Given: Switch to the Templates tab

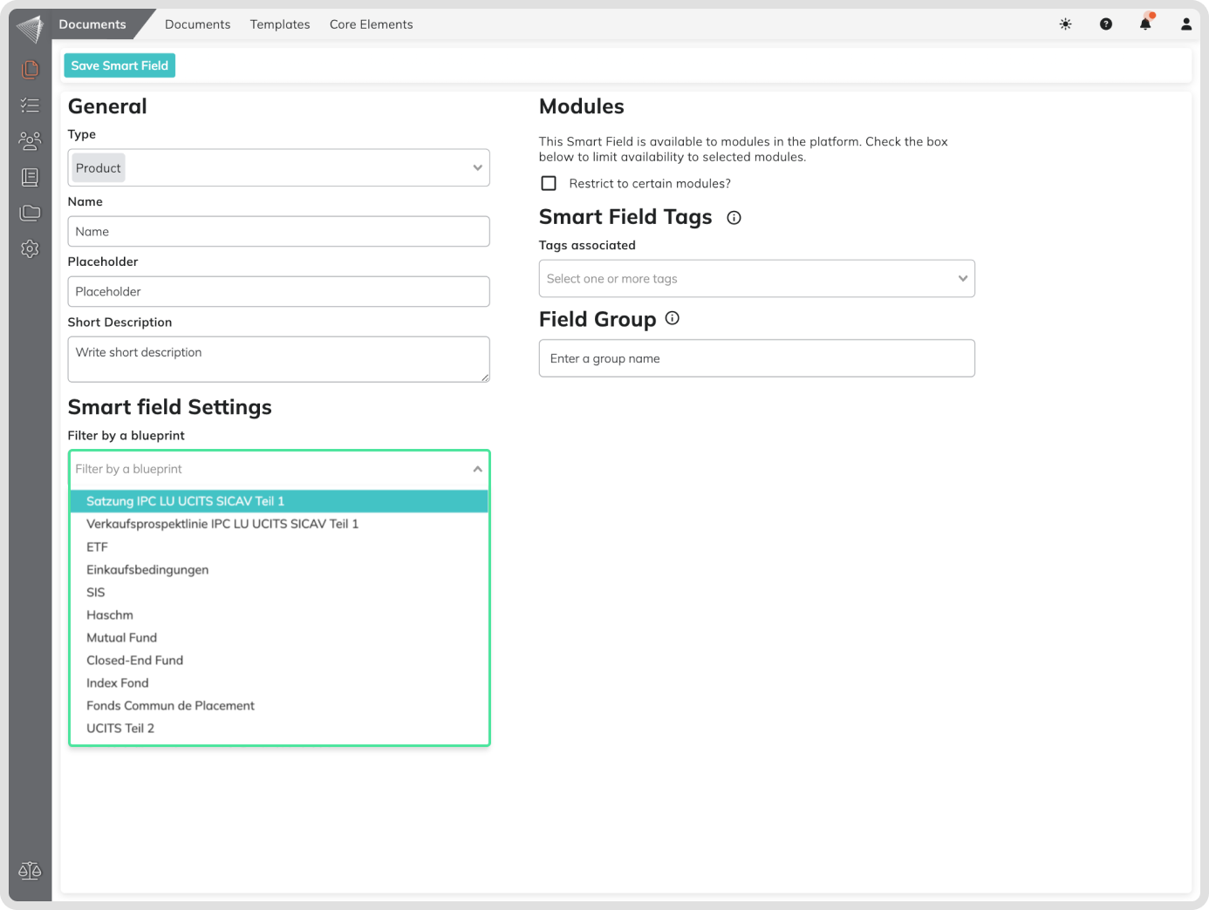Looking at the screenshot, I should click(x=280, y=24).
